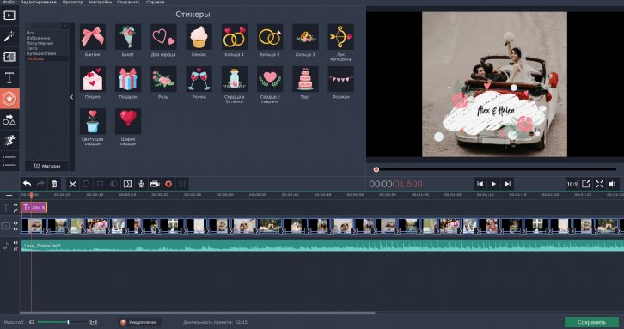The image size is (624, 329).
Task: Select the Популярные sticker category
Action: pyautogui.click(x=40, y=43)
